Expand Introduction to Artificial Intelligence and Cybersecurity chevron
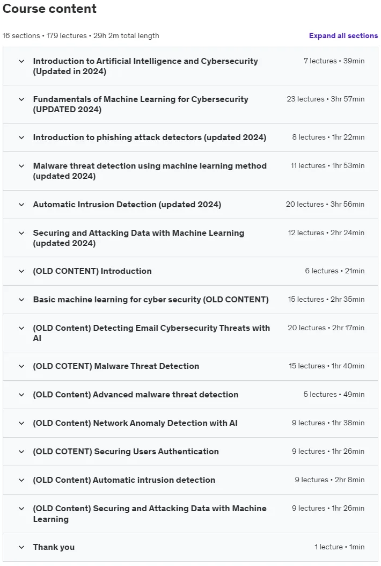The width and height of the screenshot is (381, 566). [x=21, y=61]
